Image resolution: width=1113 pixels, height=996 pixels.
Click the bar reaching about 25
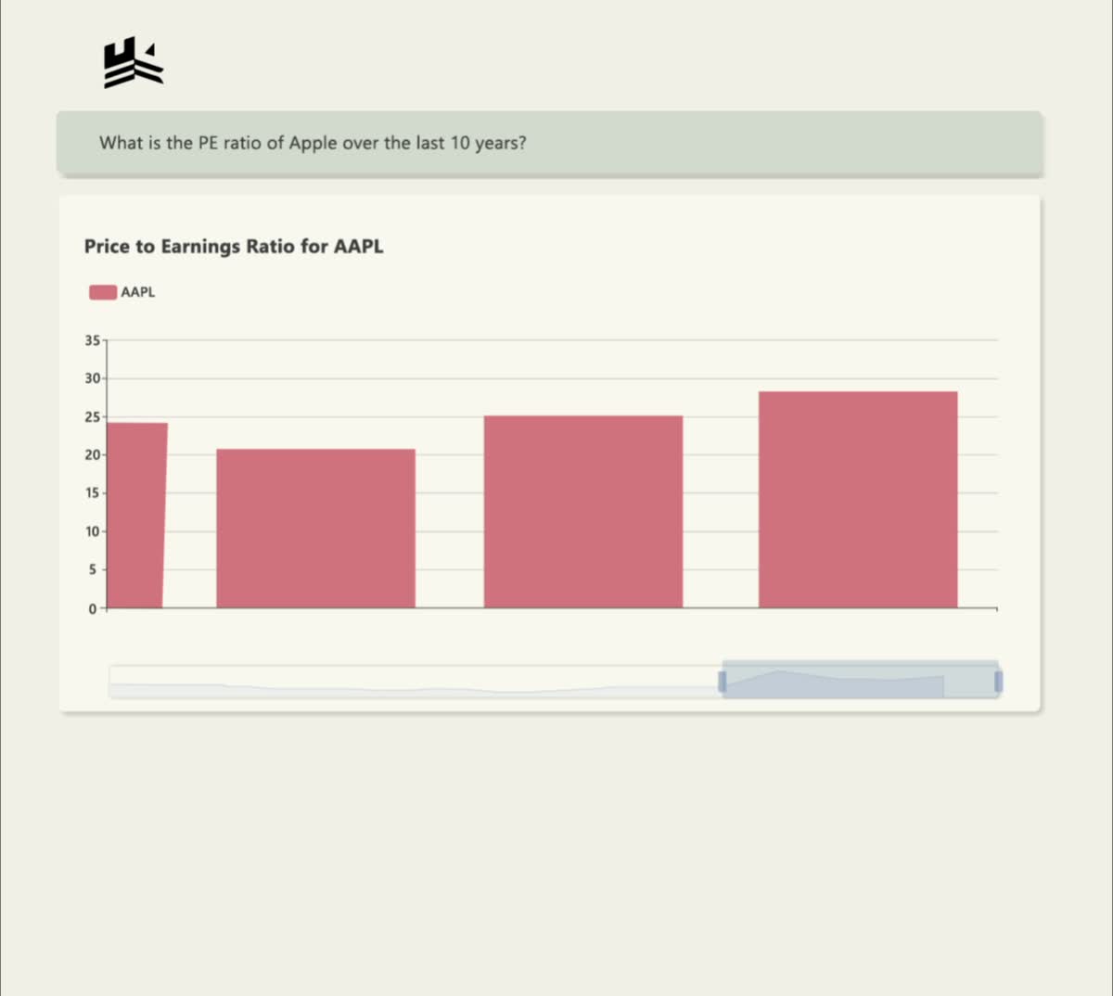coord(583,512)
